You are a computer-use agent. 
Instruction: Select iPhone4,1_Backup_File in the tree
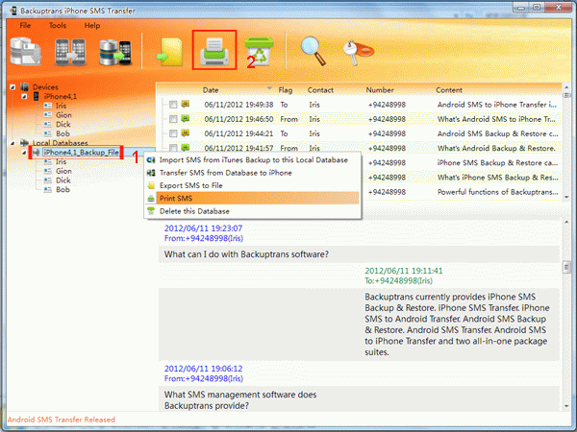click(81, 152)
